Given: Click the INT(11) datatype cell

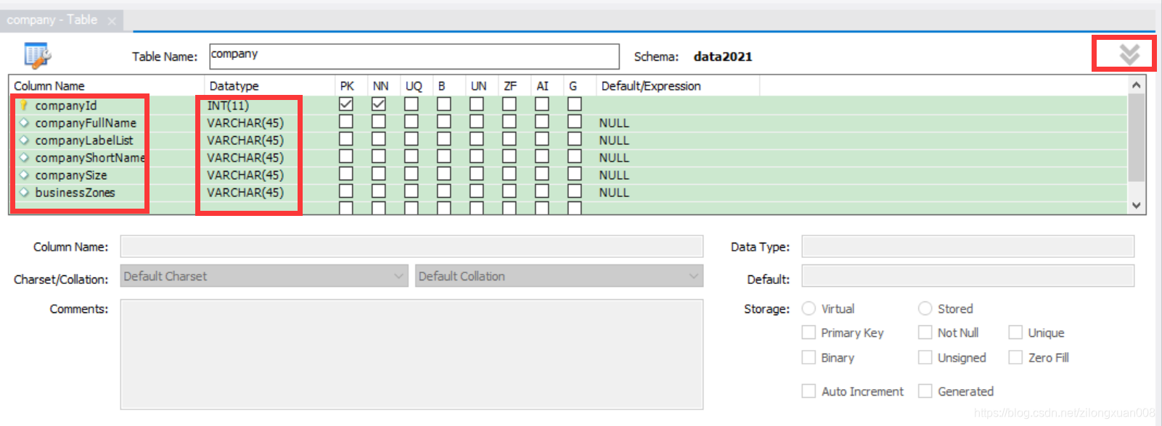Looking at the screenshot, I should 228,106.
